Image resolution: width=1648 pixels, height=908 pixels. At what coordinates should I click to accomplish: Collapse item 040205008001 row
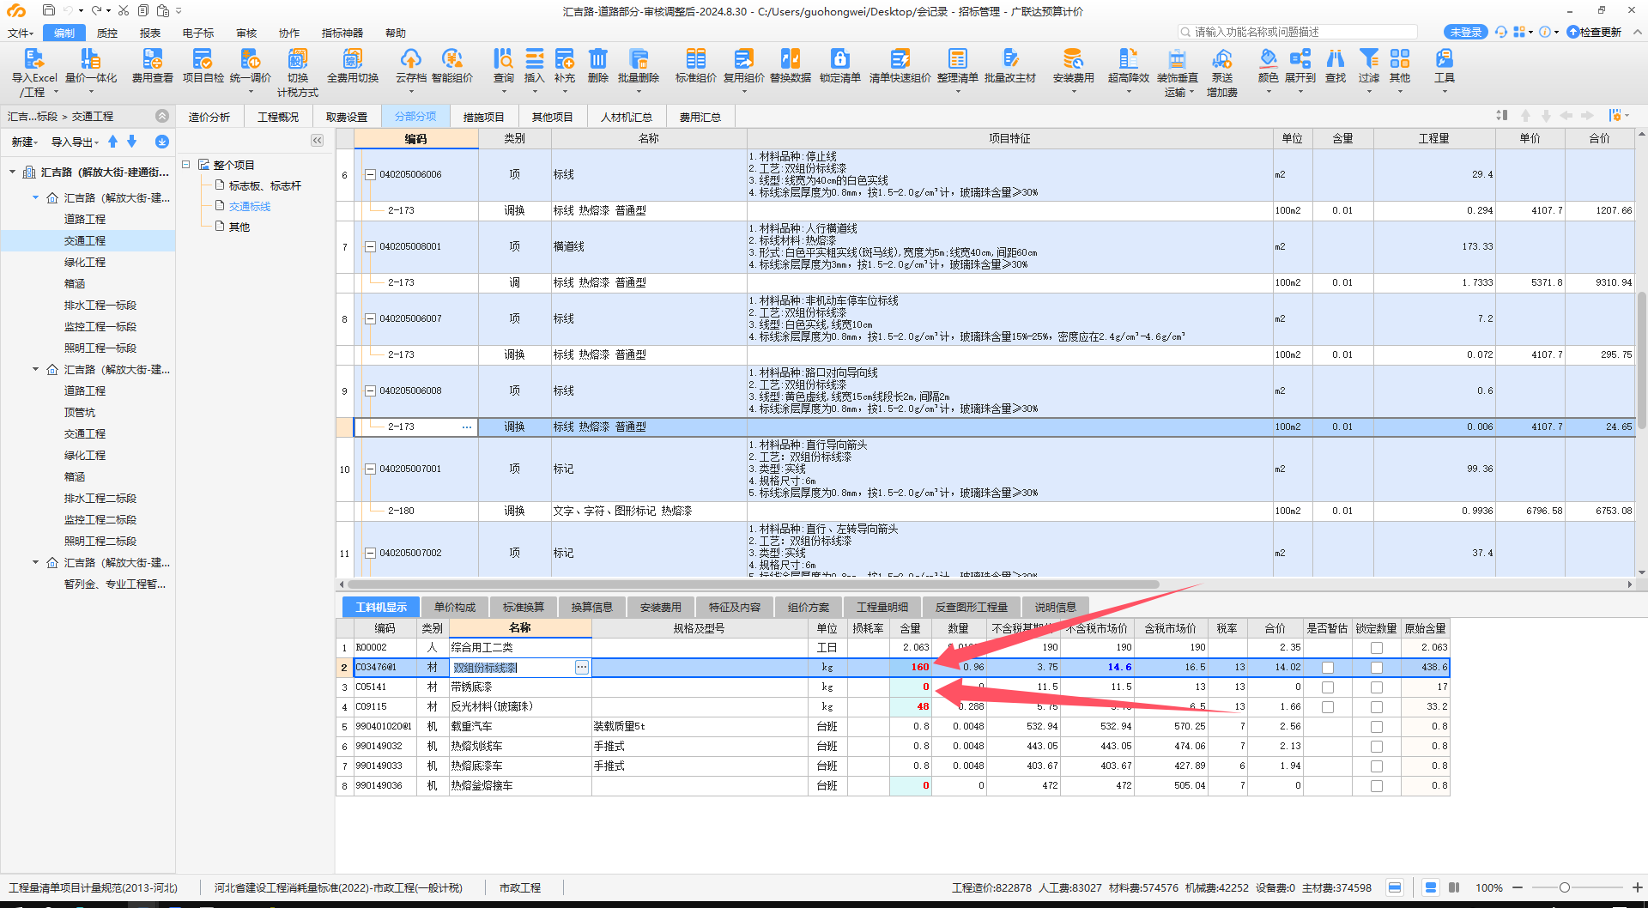pyautogui.click(x=371, y=246)
